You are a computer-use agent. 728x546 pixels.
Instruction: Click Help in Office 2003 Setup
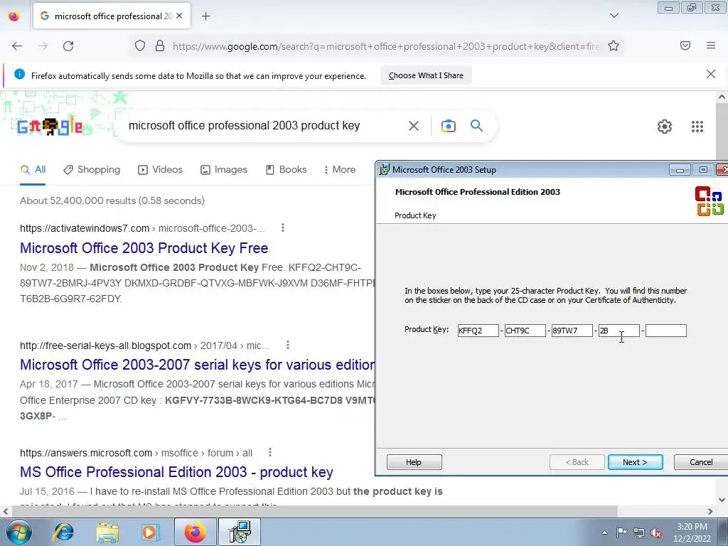click(x=414, y=462)
